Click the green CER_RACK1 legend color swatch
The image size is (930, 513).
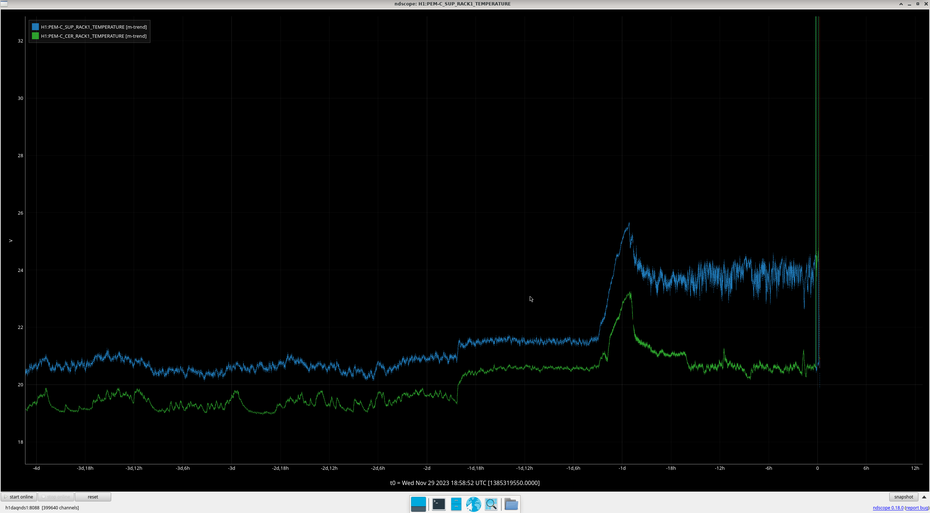coord(35,36)
